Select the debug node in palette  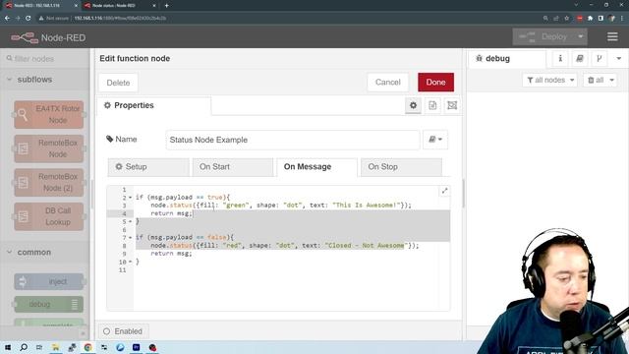[49, 304]
